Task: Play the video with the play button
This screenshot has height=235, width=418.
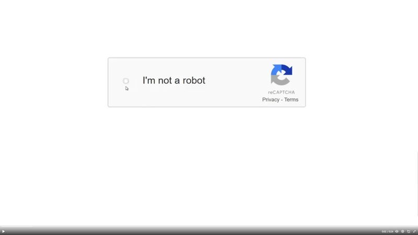Action: point(4,231)
